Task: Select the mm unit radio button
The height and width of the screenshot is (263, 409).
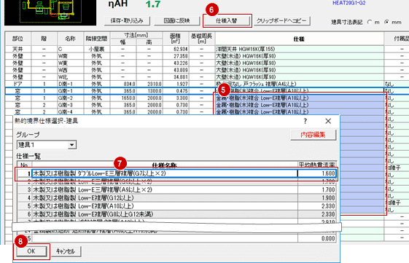Action: coord(386,22)
